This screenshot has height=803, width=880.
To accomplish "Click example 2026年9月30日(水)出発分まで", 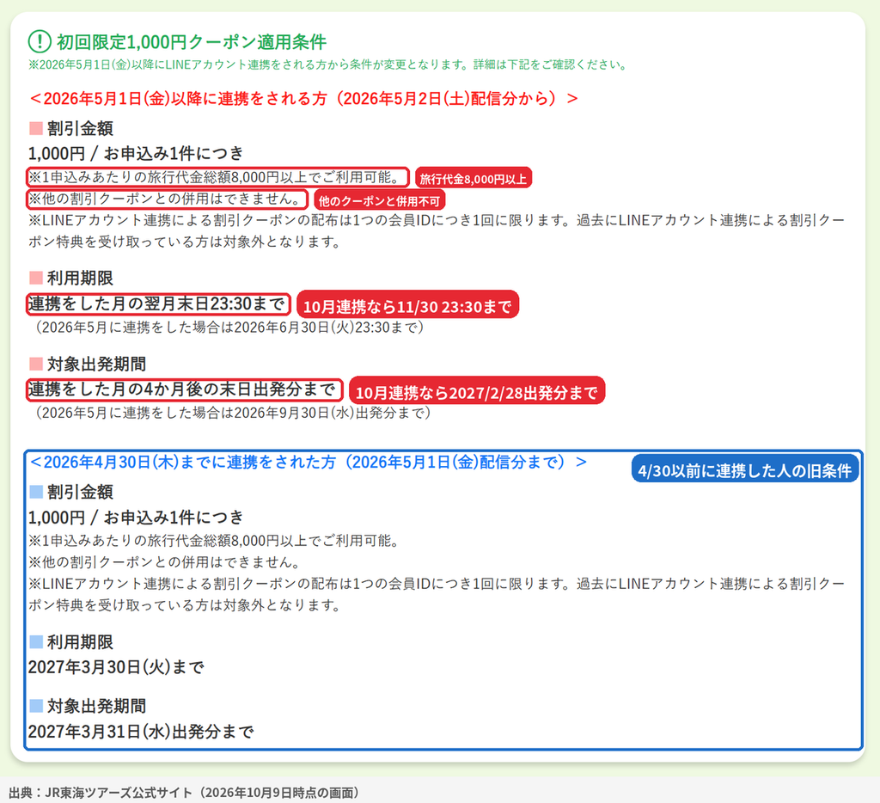I will click(233, 413).
